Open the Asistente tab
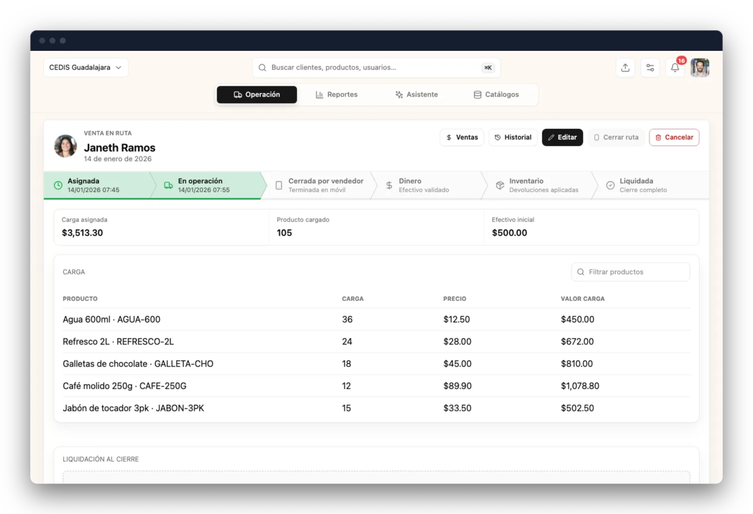 (417, 95)
